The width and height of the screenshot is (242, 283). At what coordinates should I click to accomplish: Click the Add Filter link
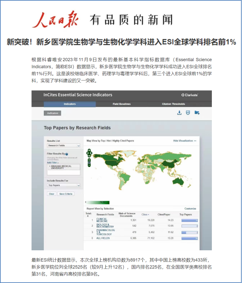pyautogui.click(x=52, y=162)
